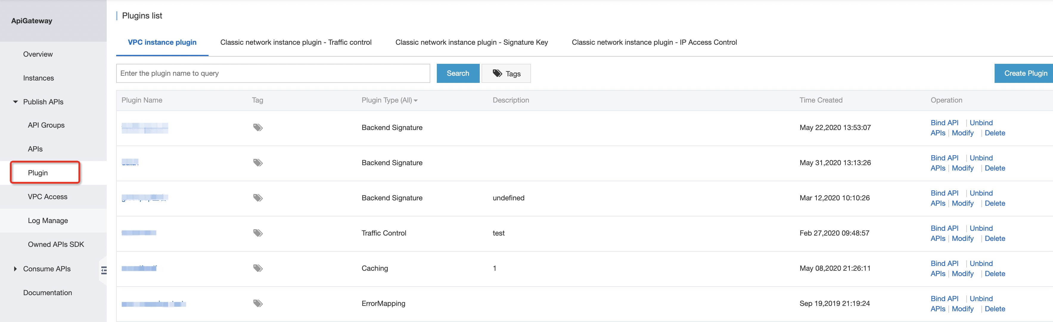
Task: Focus the plugin name search field
Action: pyautogui.click(x=273, y=74)
